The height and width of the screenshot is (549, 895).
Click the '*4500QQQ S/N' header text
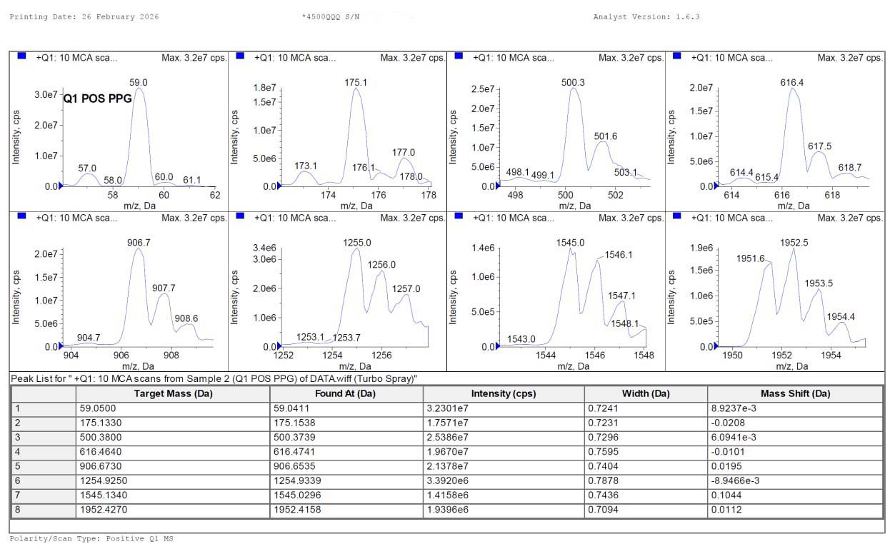331,16
